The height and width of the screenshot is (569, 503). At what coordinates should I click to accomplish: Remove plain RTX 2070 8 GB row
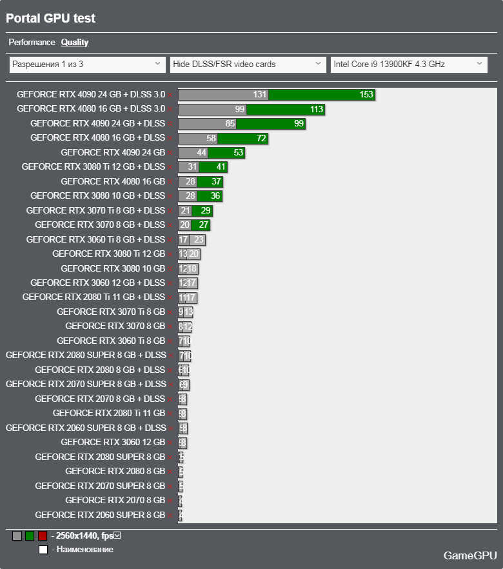[170, 501]
